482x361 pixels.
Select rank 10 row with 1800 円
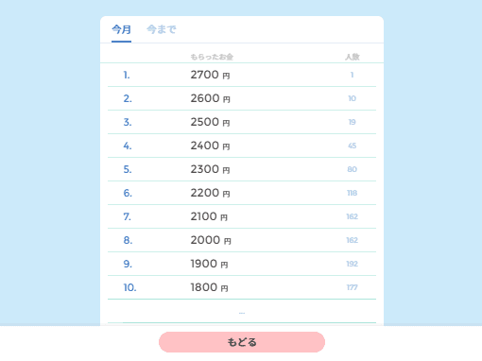click(x=242, y=287)
